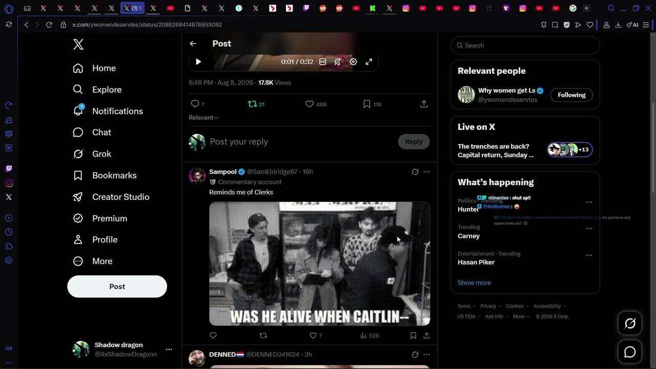Reload the page in the browser

[49, 25]
